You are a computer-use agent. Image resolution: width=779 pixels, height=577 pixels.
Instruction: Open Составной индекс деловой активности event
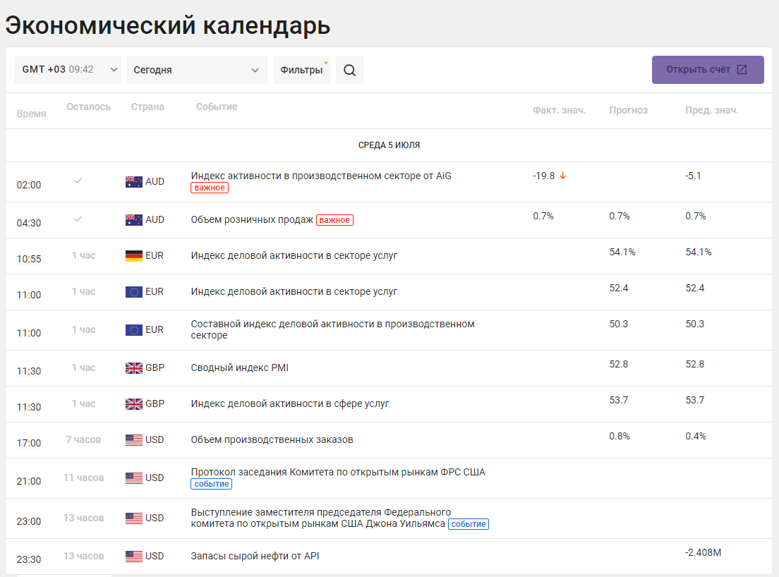click(x=332, y=329)
